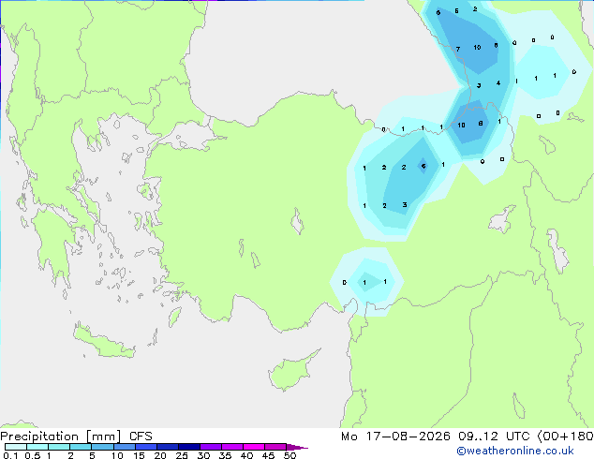Select the 5–10 mm legend color box
This screenshot has height=459, width=594.
[102, 447]
